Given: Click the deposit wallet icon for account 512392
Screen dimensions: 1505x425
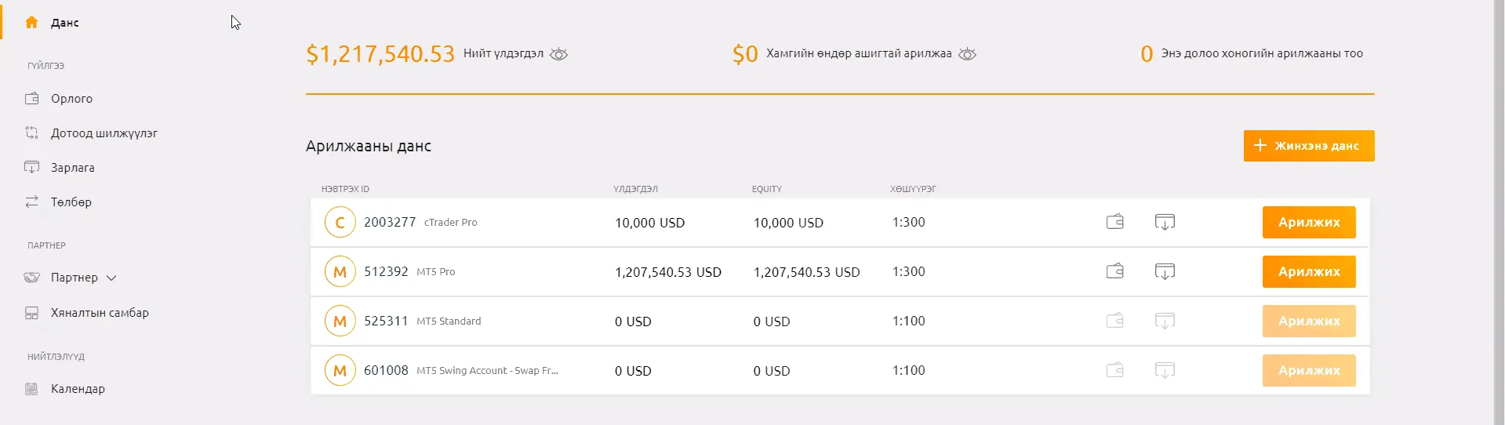Looking at the screenshot, I should 1114,271.
